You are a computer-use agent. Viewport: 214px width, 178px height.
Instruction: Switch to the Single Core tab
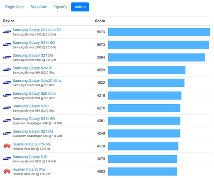[14, 7]
